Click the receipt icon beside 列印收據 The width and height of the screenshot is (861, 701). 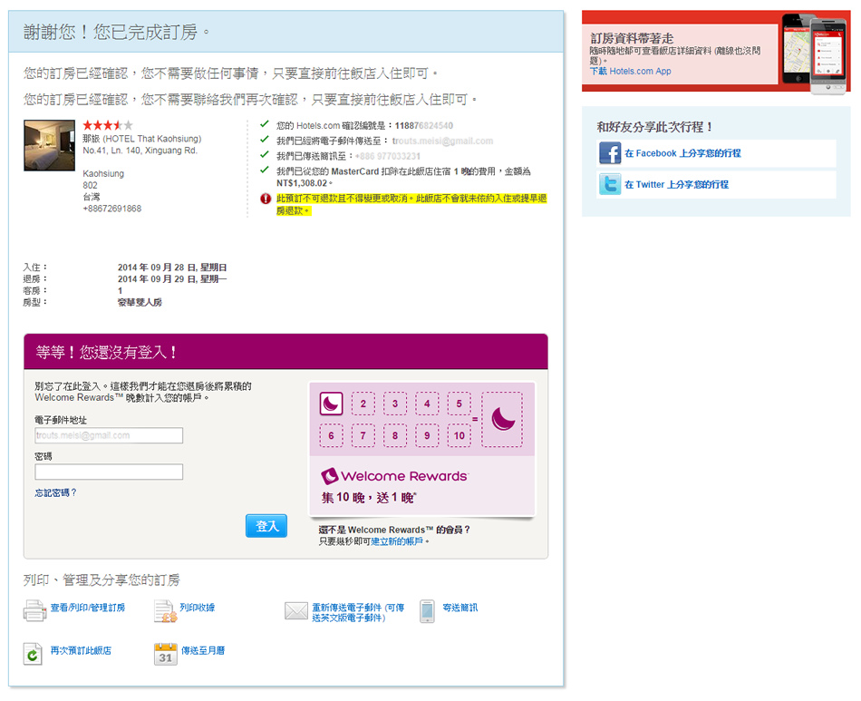pyautogui.click(x=165, y=611)
